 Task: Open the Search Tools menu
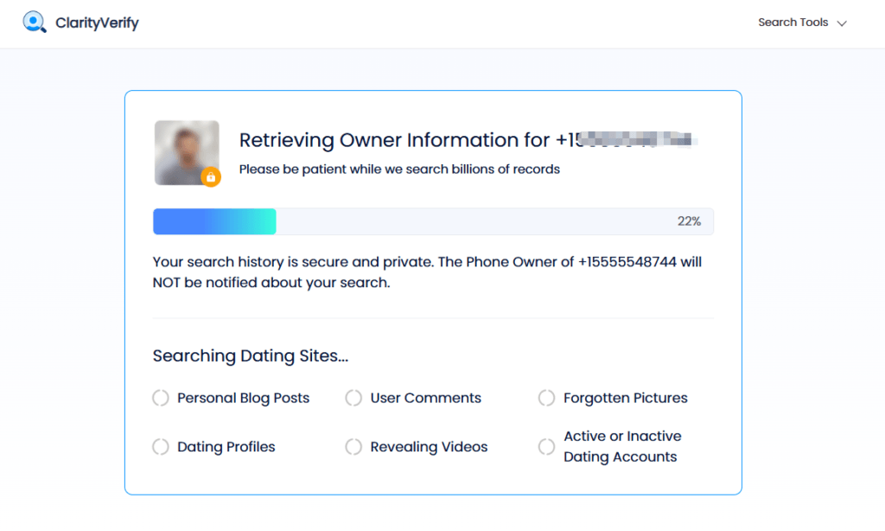pyautogui.click(x=802, y=22)
